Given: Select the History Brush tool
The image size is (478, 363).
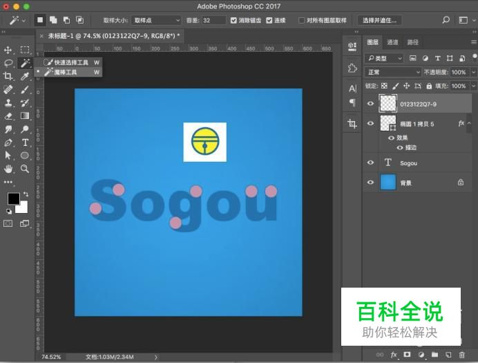Looking at the screenshot, I should (x=25, y=102).
